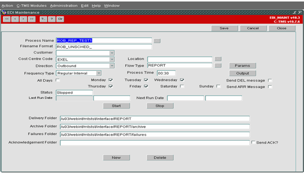Enable Send DEL message checkbox
Screen dimensions: 304x173
tap(270, 80)
